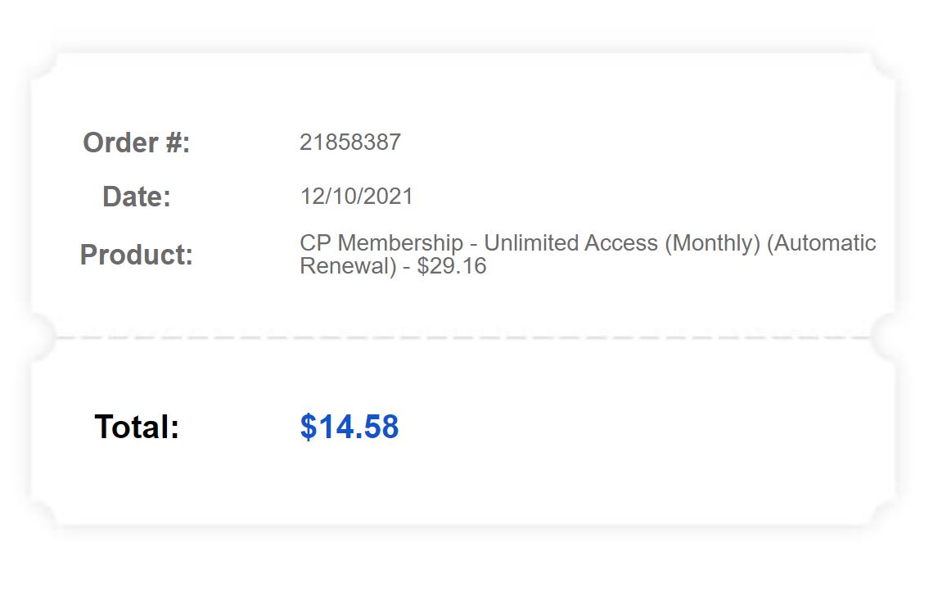Click the "Date:" label
The height and width of the screenshot is (597, 938).
tap(137, 197)
